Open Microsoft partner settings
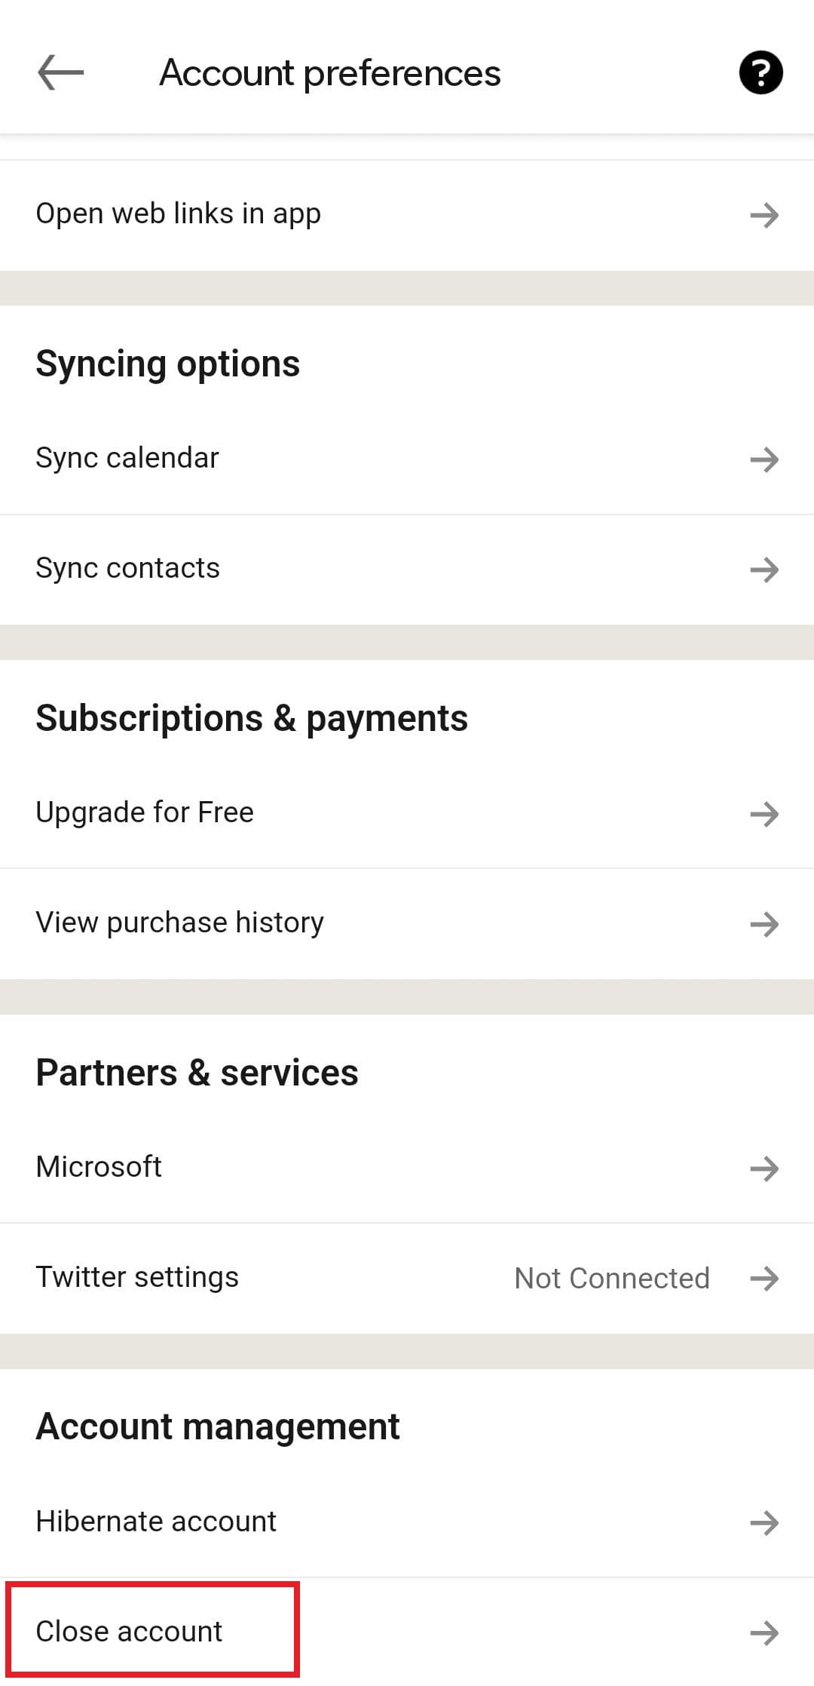This screenshot has height=1686, width=814. (99, 1167)
